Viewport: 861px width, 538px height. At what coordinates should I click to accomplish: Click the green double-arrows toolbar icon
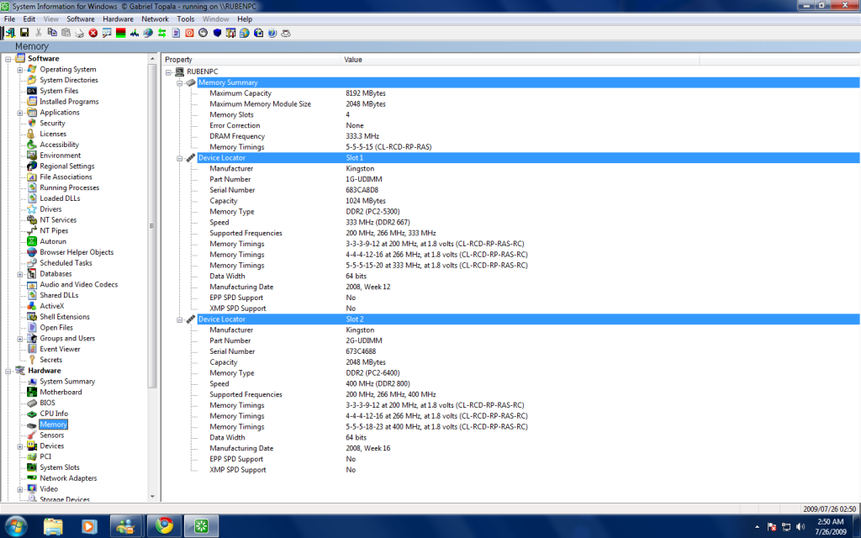[x=162, y=33]
